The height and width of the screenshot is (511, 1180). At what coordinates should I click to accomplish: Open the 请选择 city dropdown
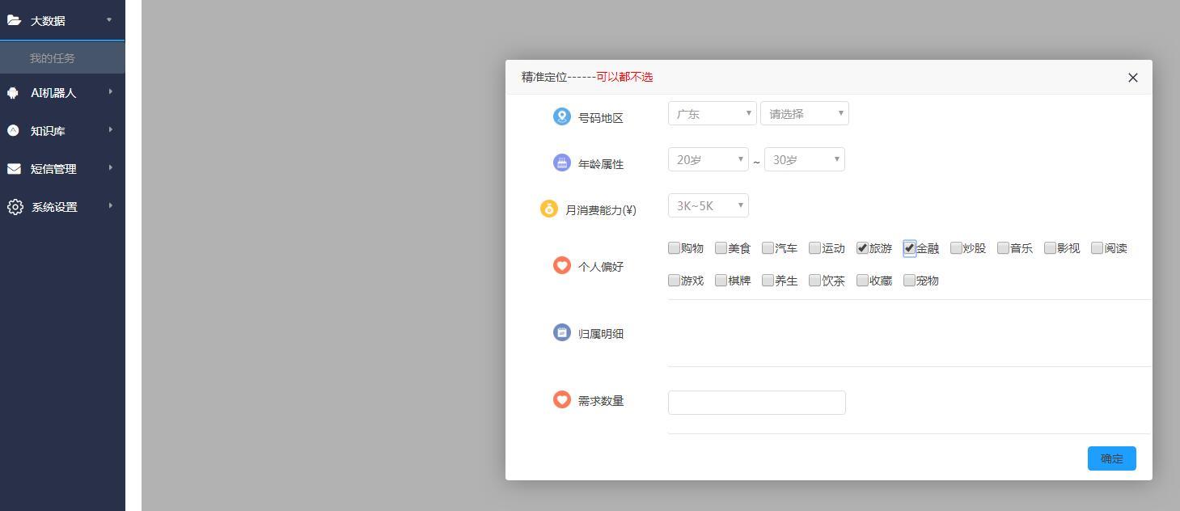coord(803,113)
